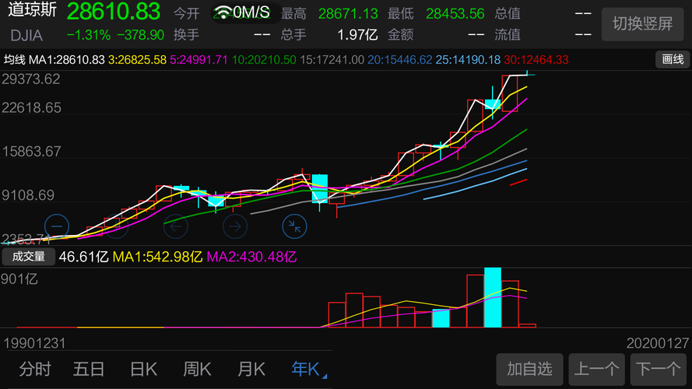
Task: Zoom out chart with minus circle icon
Action: [x=57, y=226]
